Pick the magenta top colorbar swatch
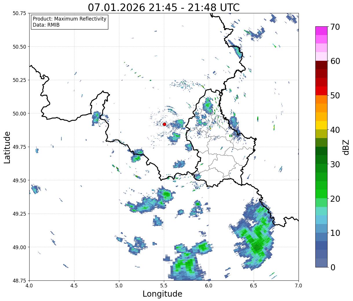 pyautogui.click(x=321, y=31)
